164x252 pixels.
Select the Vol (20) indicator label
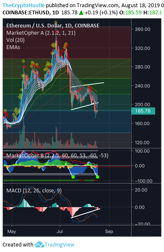16,40
